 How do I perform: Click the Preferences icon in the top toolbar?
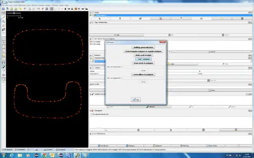(47, 9)
